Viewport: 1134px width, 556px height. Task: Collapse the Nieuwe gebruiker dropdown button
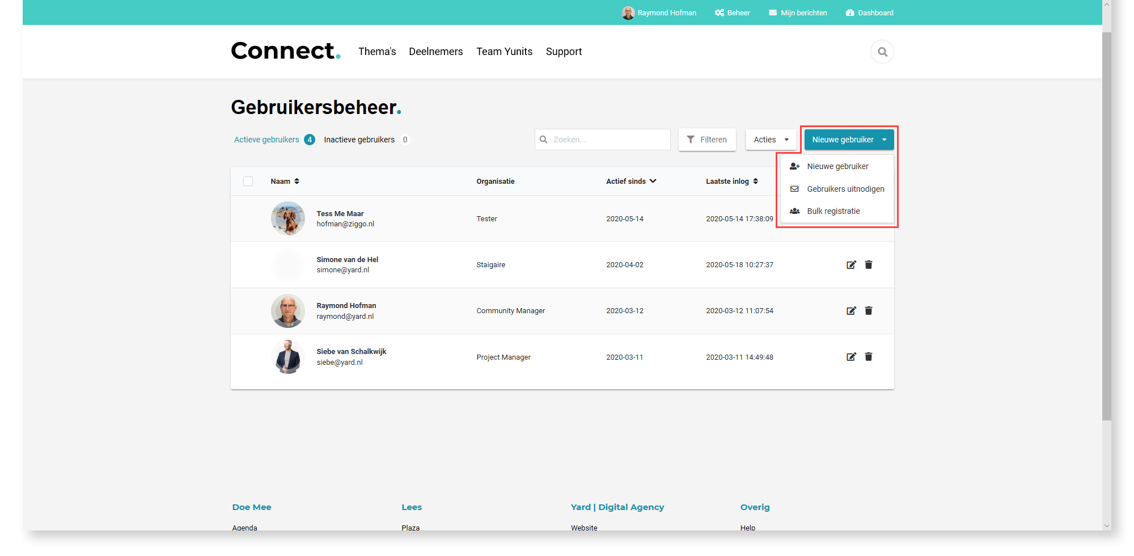click(849, 140)
